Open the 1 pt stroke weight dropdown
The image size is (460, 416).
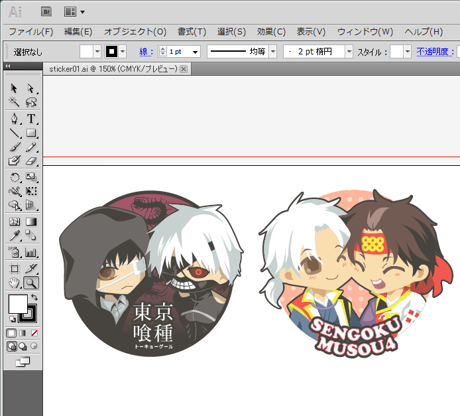tap(195, 52)
